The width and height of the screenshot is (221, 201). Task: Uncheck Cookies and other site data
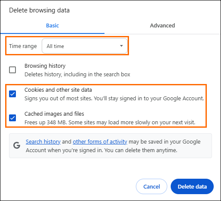pos(12,94)
